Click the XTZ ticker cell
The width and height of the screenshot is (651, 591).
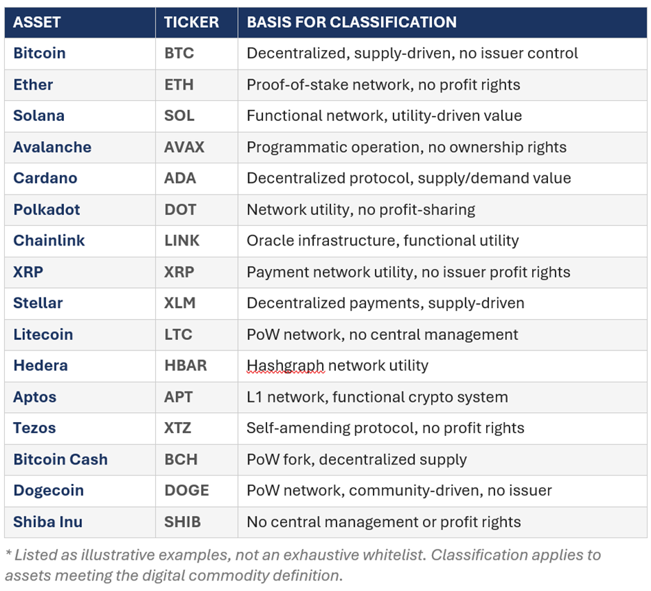(x=178, y=428)
